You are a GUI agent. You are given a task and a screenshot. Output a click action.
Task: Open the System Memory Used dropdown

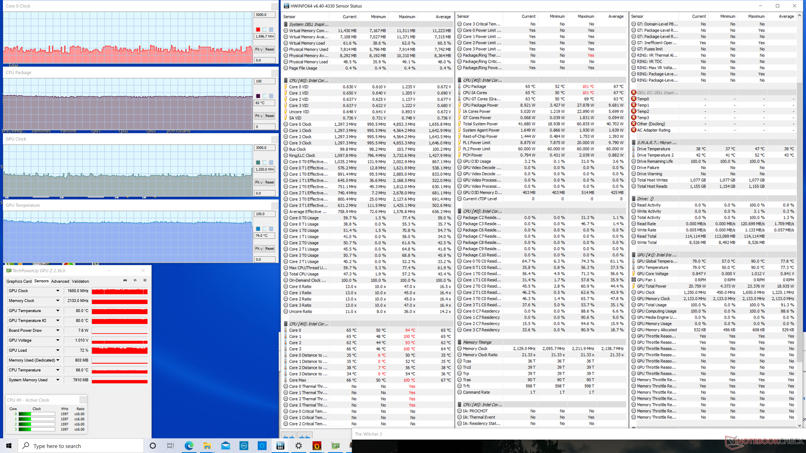(x=58, y=380)
